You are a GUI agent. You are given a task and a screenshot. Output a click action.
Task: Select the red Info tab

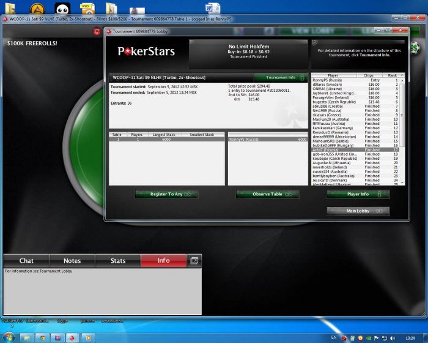163,260
